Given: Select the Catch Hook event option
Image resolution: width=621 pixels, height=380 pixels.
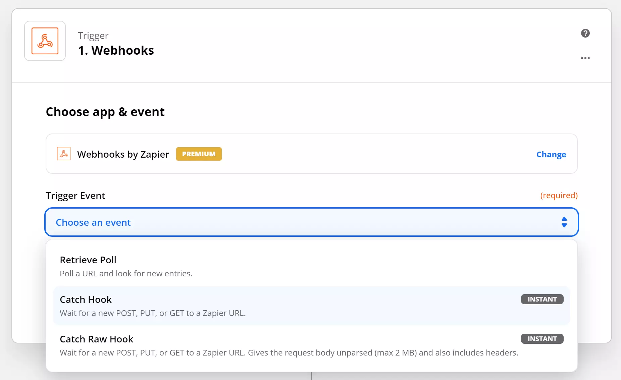Looking at the screenshot, I should click(x=311, y=306).
